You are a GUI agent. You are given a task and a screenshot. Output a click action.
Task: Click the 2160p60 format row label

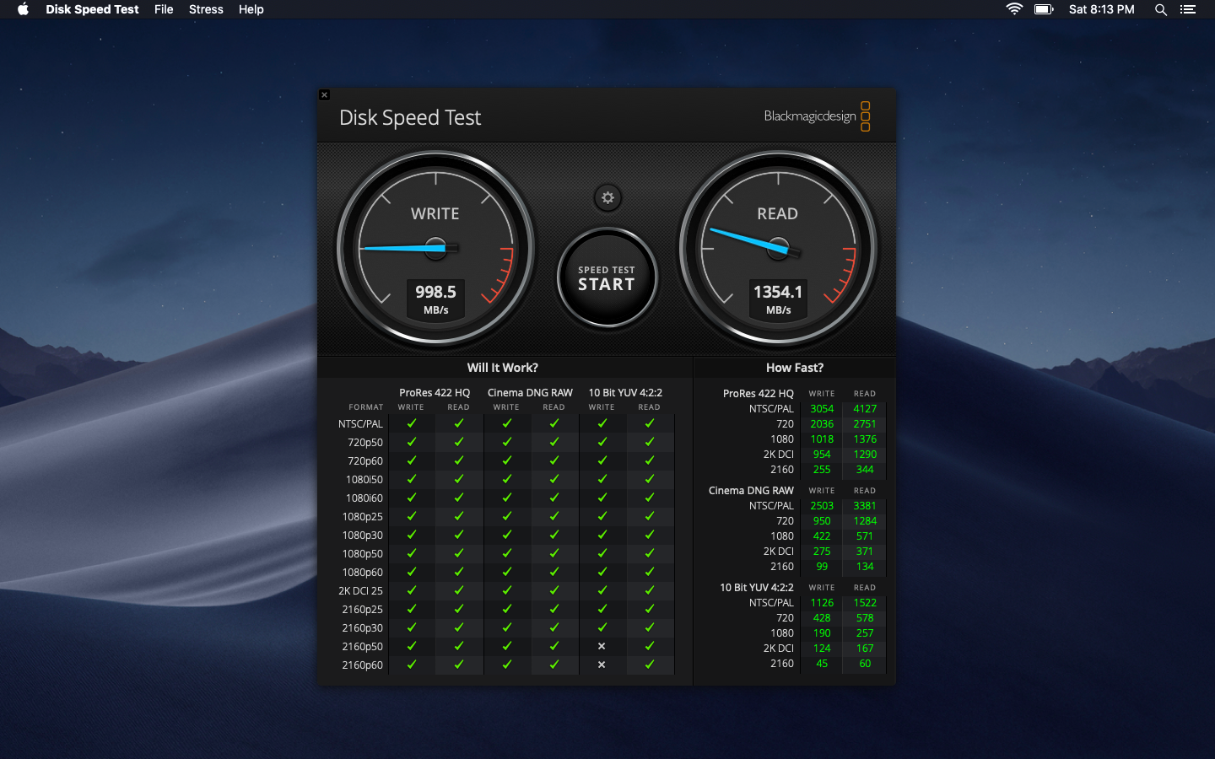click(x=363, y=665)
